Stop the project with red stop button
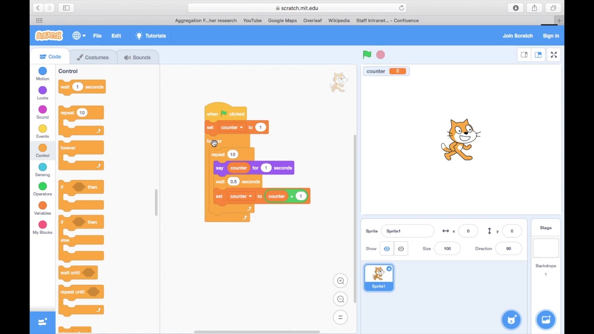594x334 pixels. tap(381, 55)
